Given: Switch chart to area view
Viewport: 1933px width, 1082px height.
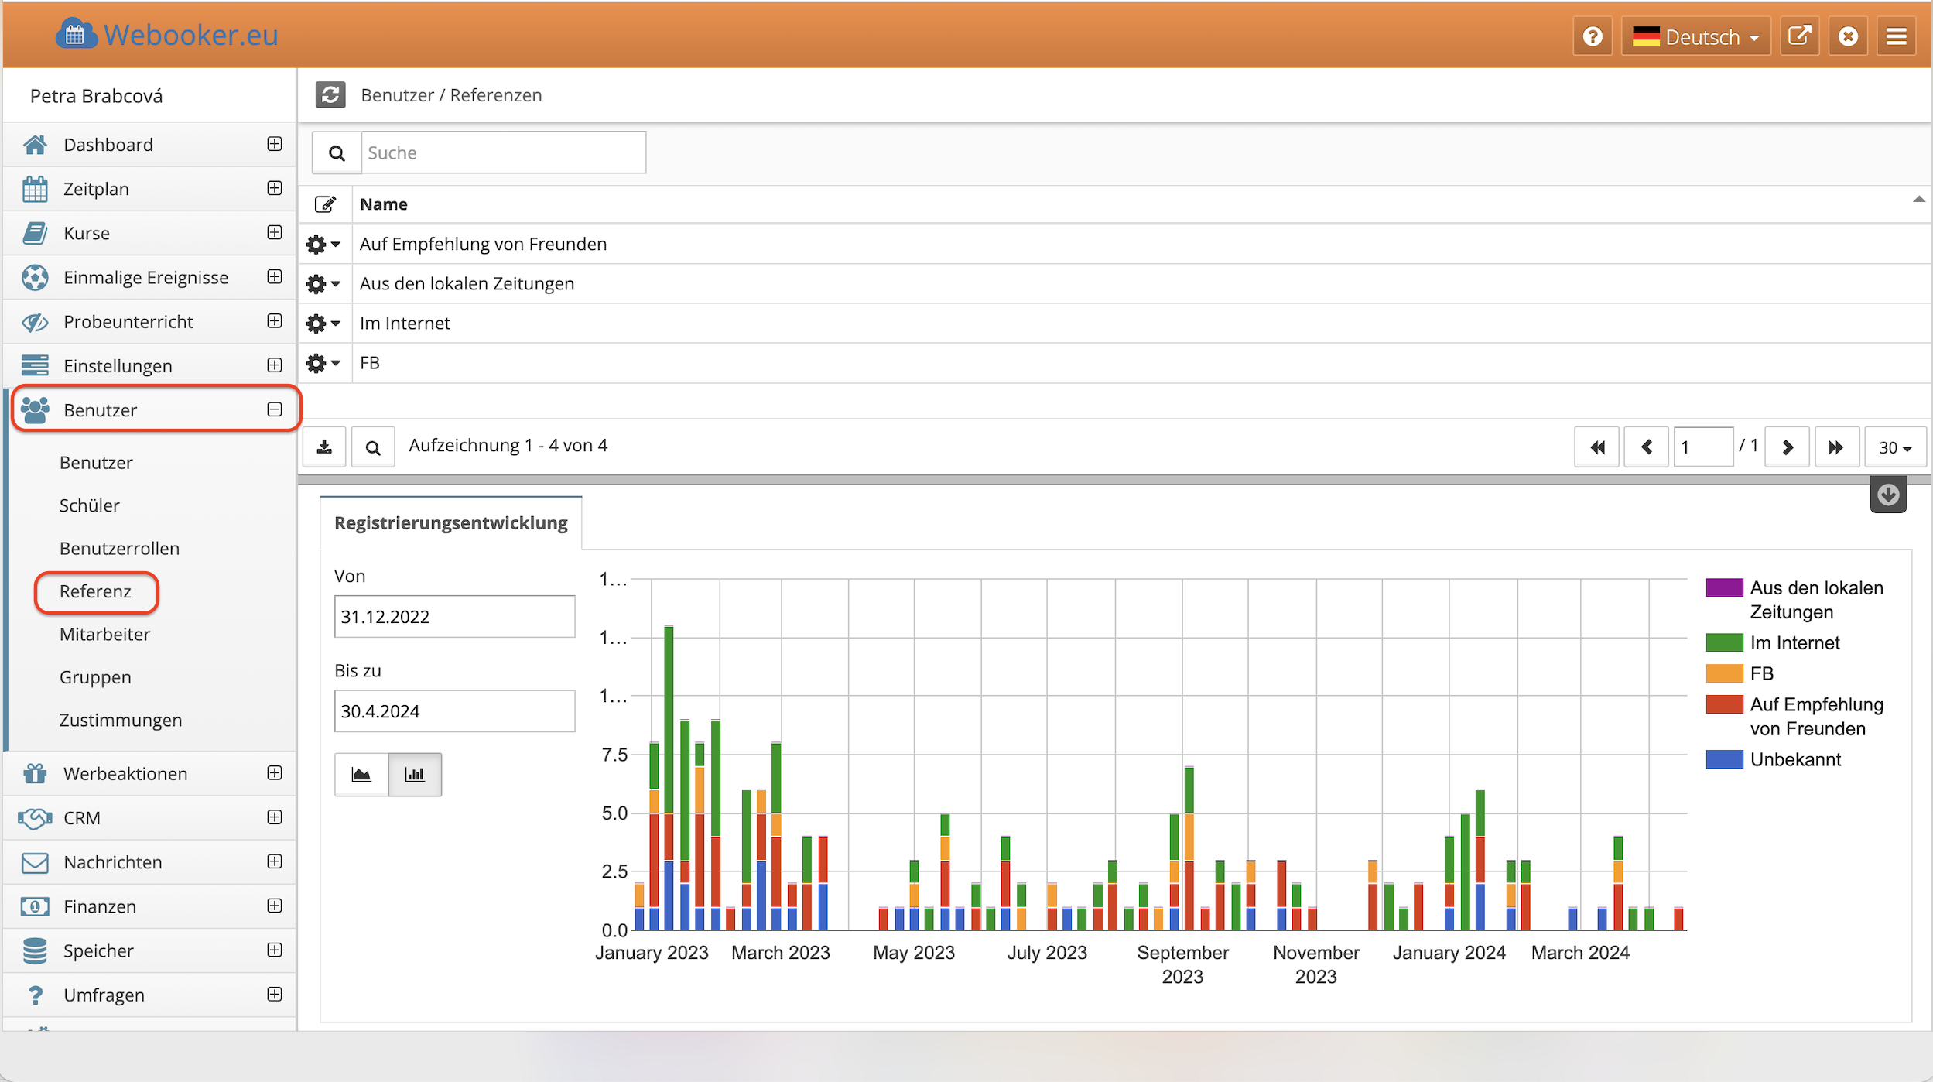Looking at the screenshot, I should pos(361,774).
